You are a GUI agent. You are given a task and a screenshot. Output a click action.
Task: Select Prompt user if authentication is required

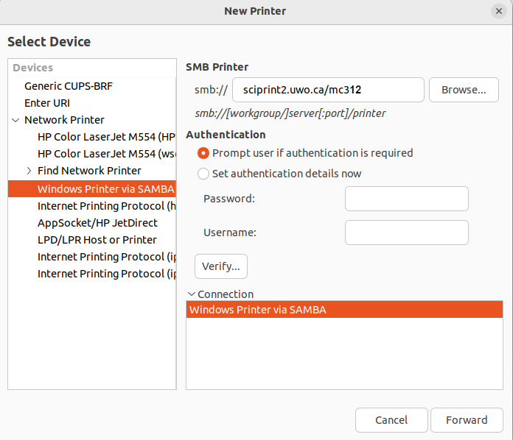[x=203, y=153]
